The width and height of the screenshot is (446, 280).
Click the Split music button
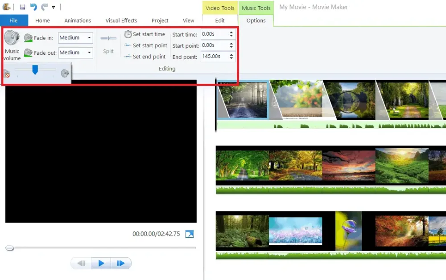[x=108, y=45]
